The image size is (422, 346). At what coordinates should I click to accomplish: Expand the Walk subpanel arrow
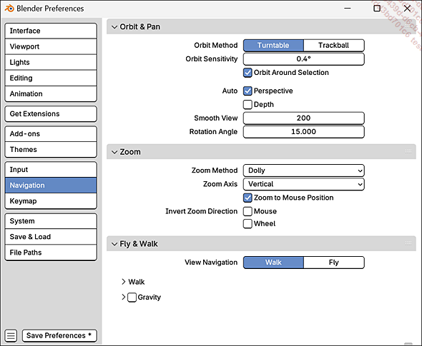coord(124,282)
